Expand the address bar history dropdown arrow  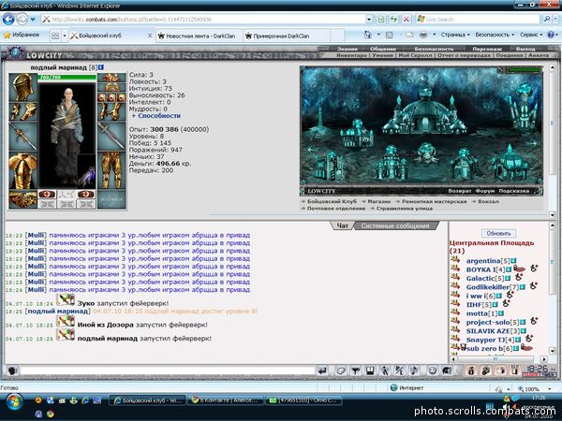(369, 19)
